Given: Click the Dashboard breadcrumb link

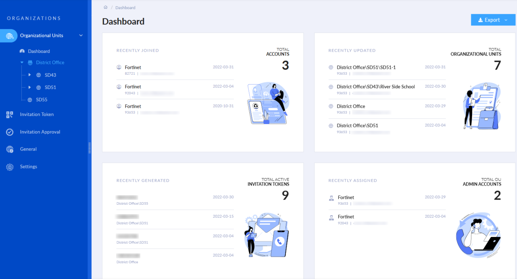Looking at the screenshot, I should 125,7.
